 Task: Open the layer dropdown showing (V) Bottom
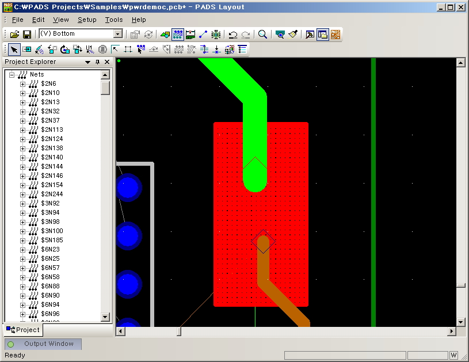tap(118, 34)
